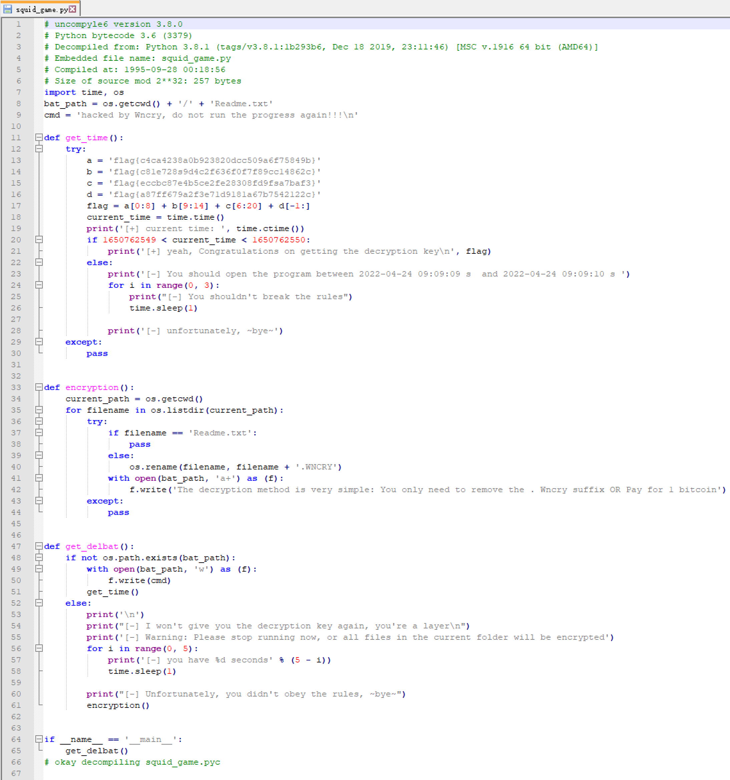The width and height of the screenshot is (730, 780).
Task: Collapse the else fold on line 52
Action: [x=39, y=603]
